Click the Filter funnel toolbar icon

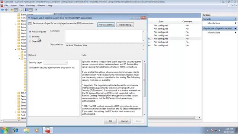point(36,10)
